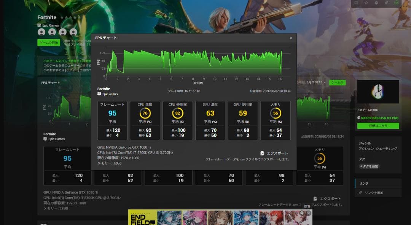Click the green Razer circle icon at top right

point(397,3)
